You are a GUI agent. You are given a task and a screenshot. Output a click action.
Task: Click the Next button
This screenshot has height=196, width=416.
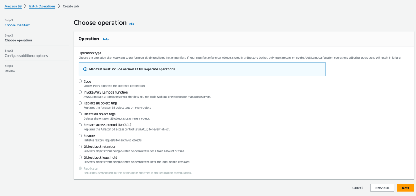pos(405,188)
